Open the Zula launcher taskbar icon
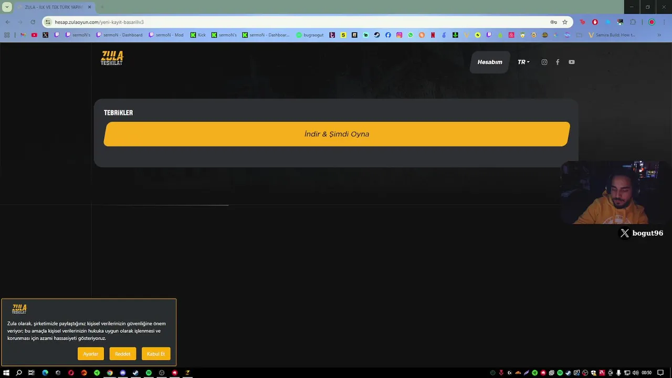The image size is (672, 378). tap(187, 373)
